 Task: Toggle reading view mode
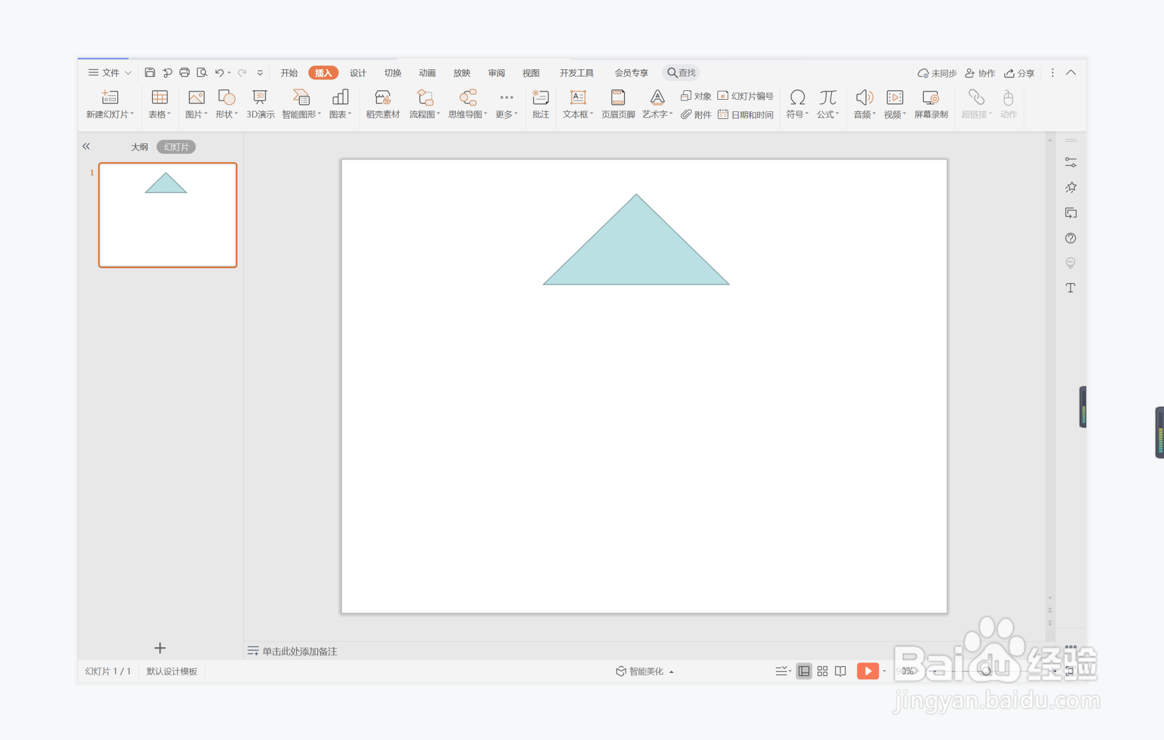(840, 671)
